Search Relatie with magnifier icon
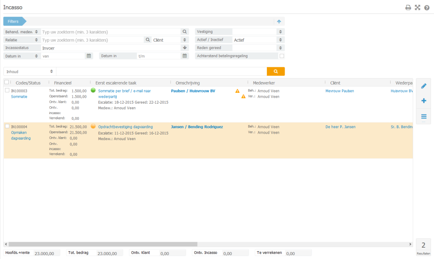Image resolution: width=434 pixels, height=259 pixels. click(148, 40)
